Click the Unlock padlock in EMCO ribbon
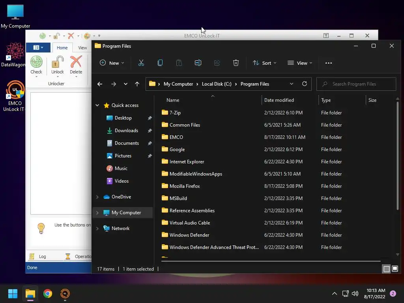This screenshot has width=404, height=303. click(x=58, y=62)
